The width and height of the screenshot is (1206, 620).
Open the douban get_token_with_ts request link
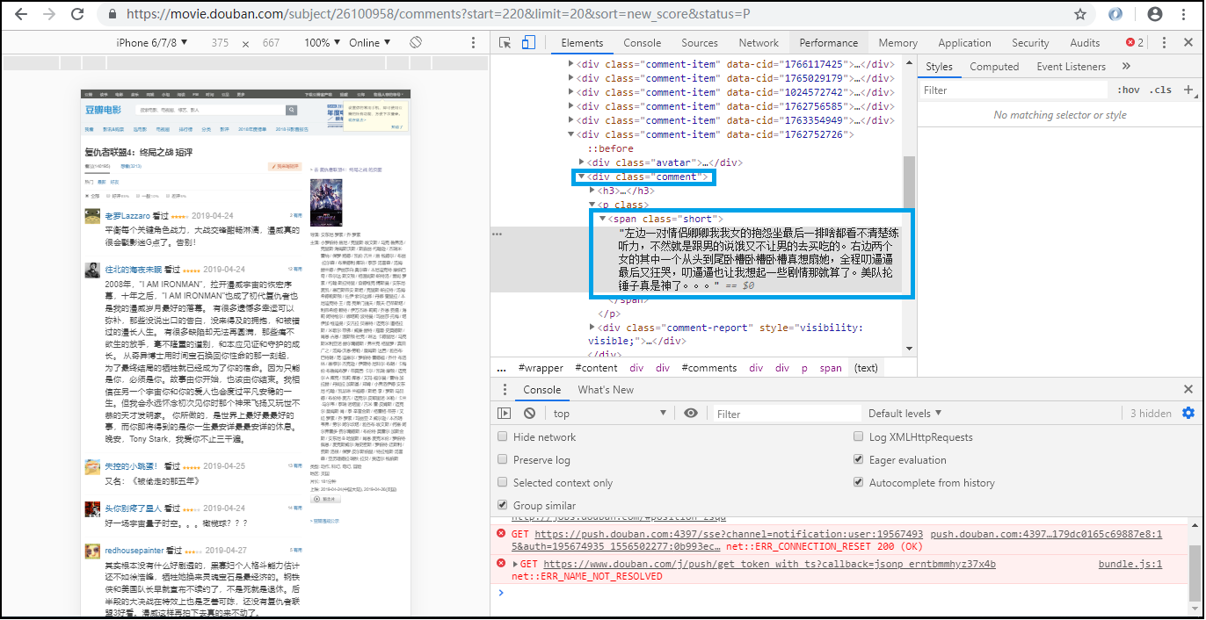point(769,564)
